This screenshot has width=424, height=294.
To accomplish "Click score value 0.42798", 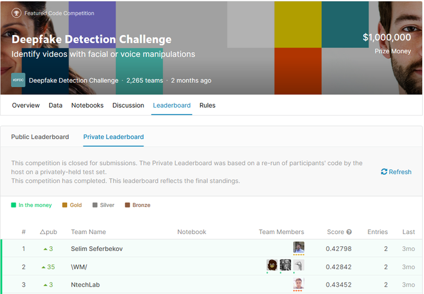I will point(339,249).
